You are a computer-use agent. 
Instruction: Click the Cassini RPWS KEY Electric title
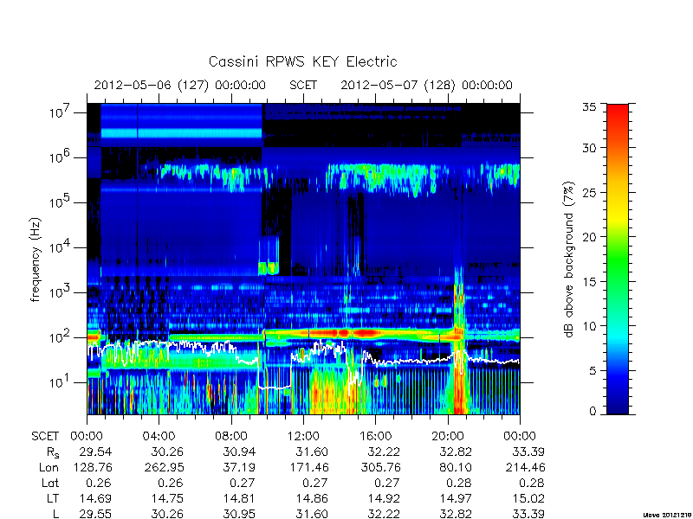coord(302,61)
